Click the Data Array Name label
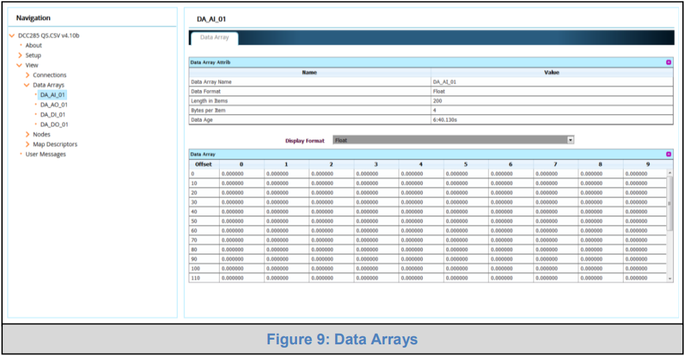Screen dimensions: 685x355 [x=211, y=82]
